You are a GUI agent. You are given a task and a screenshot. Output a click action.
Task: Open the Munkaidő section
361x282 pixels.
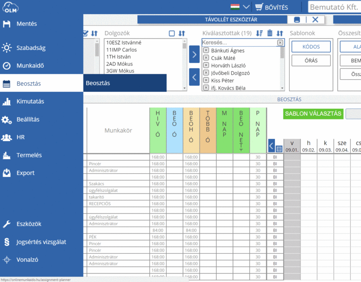[30, 66]
